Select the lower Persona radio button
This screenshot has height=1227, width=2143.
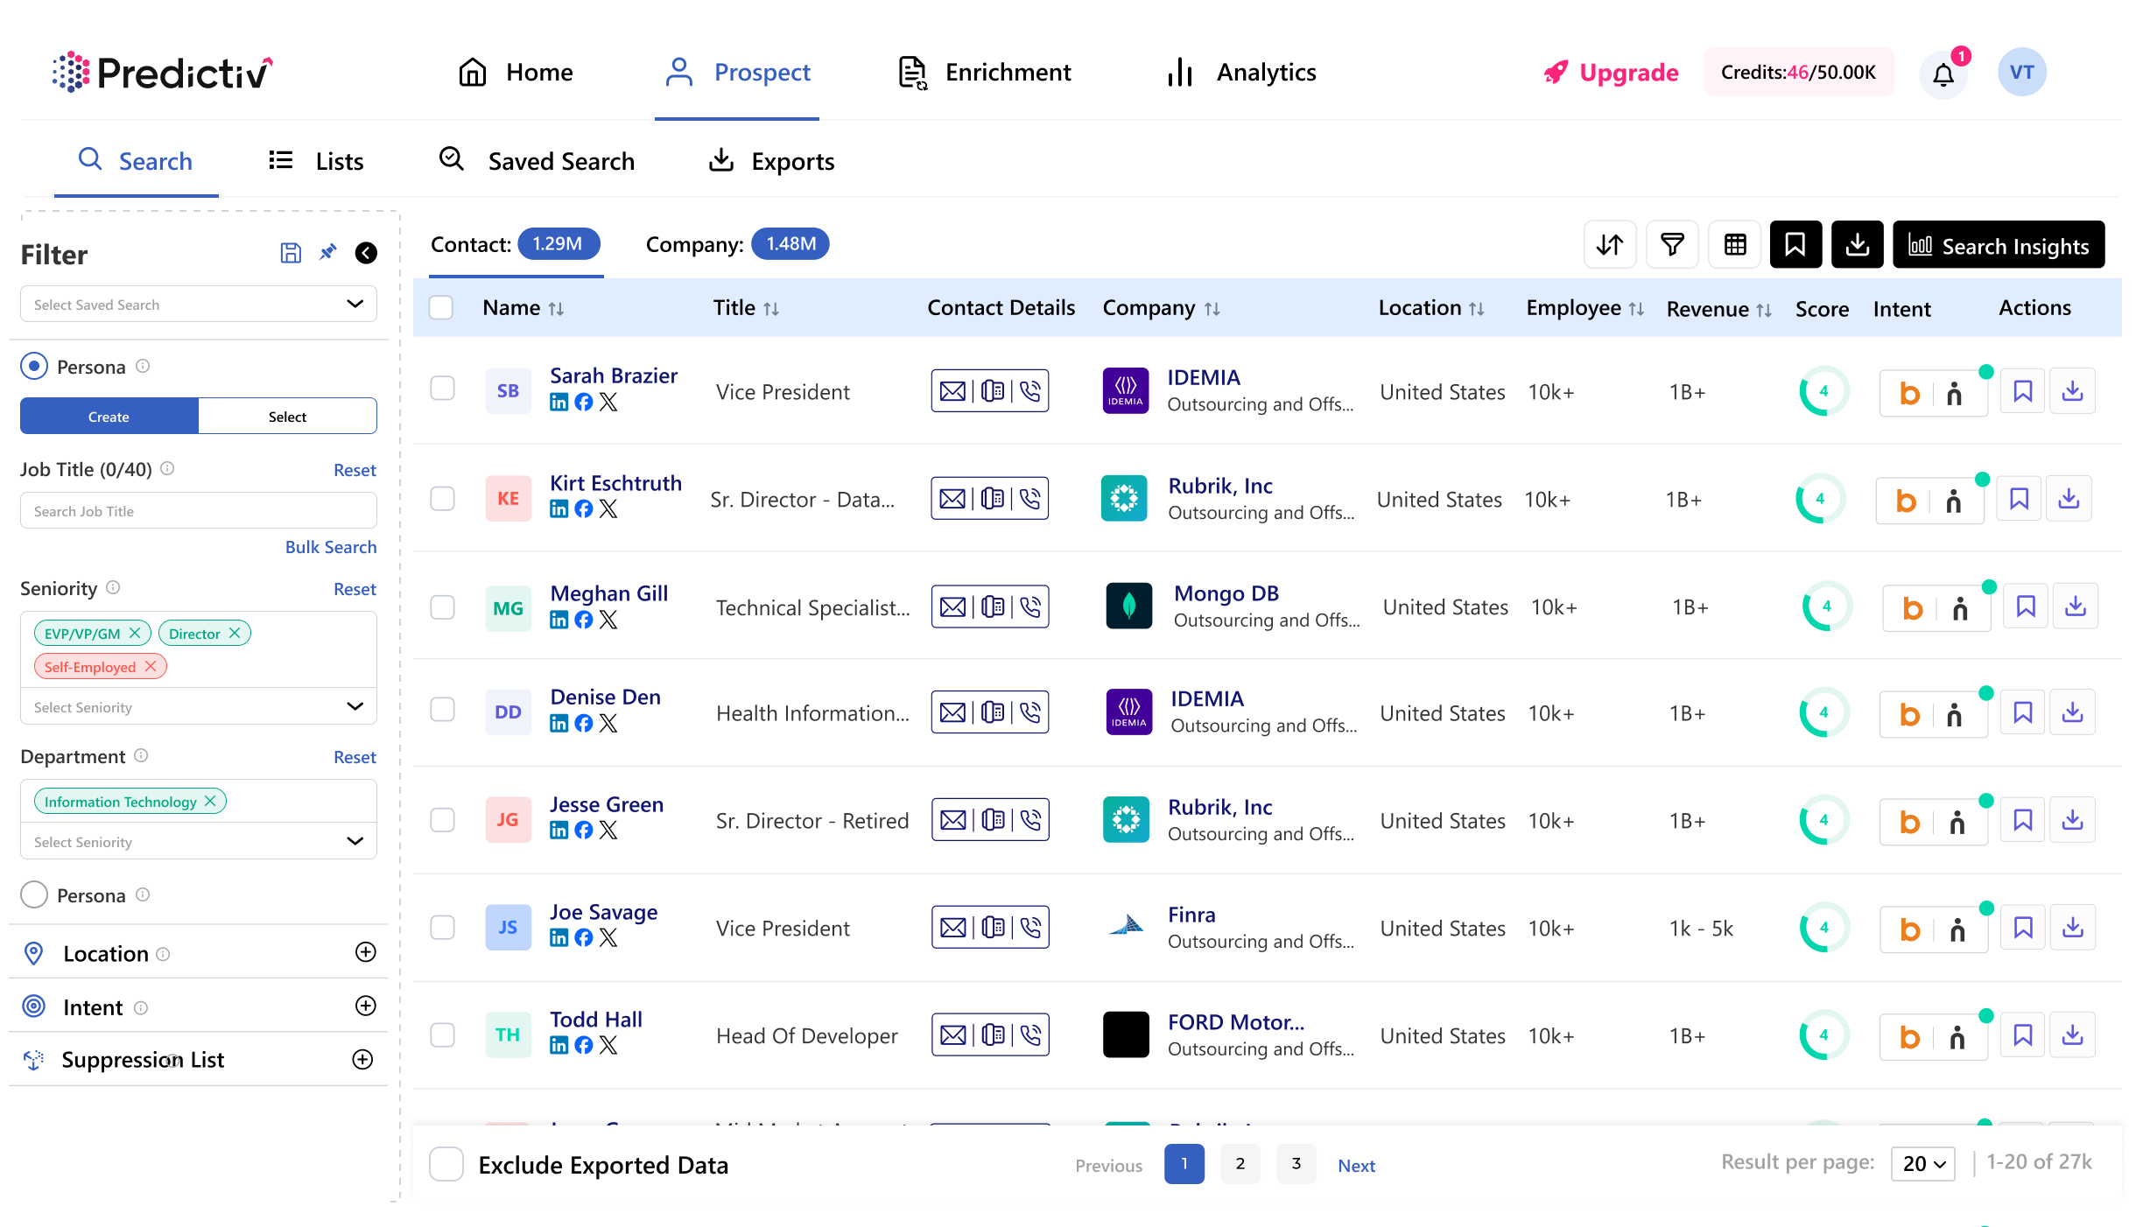tap(34, 894)
